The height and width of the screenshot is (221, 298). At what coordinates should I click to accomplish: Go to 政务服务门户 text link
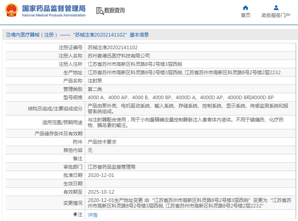(276, 15)
